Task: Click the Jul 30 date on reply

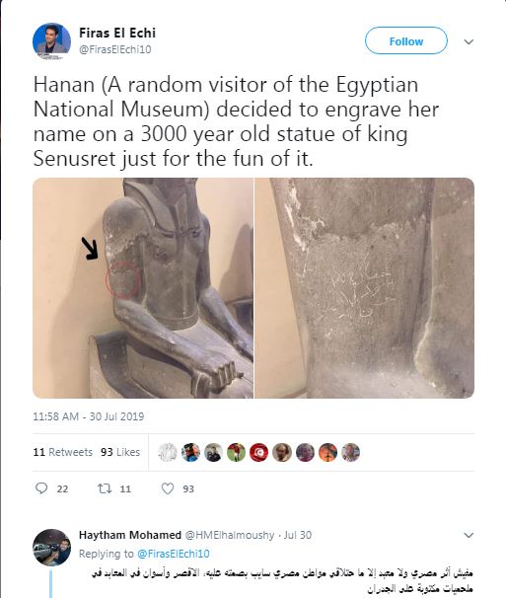Action: (298, 535)
